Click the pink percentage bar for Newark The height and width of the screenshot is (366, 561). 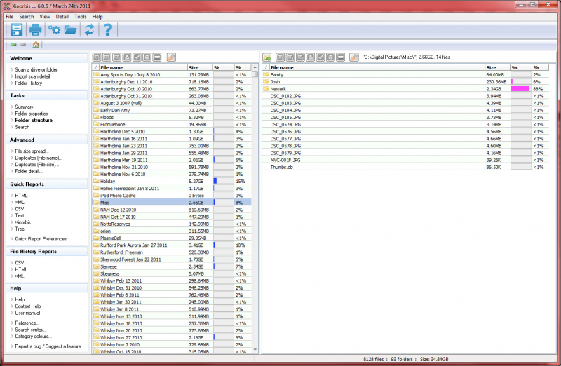[x=520, y=89]
